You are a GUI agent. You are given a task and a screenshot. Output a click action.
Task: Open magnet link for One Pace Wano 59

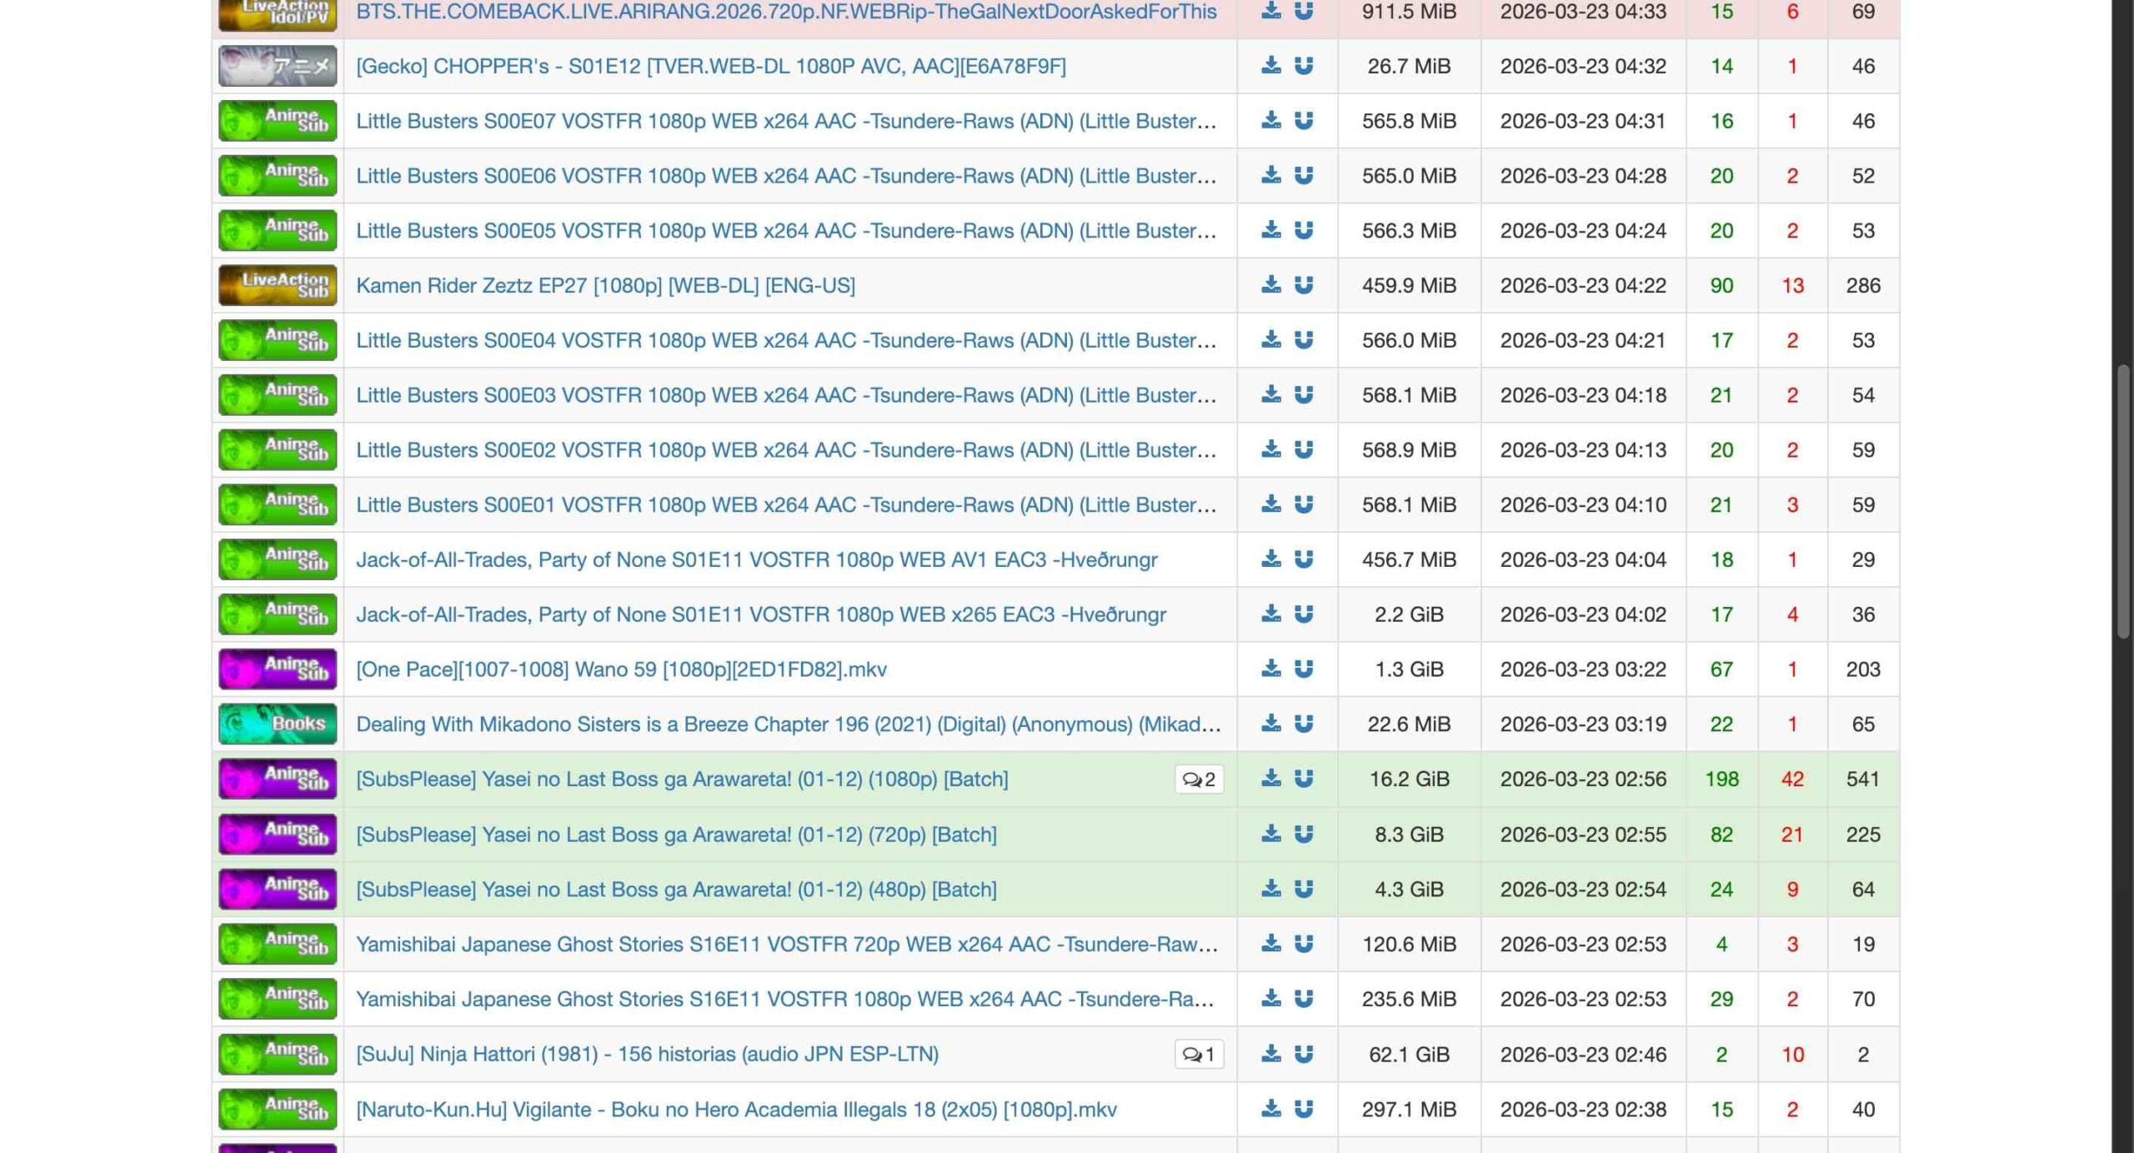click(1304, 669)
